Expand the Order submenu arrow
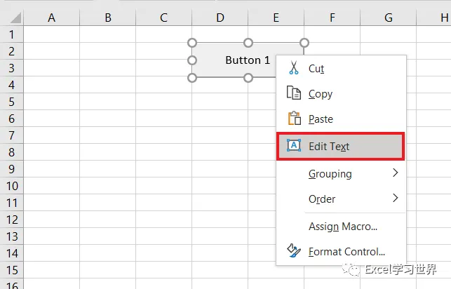Image resolution: width=451 pixels, height=289 pixels. [395, 199]
